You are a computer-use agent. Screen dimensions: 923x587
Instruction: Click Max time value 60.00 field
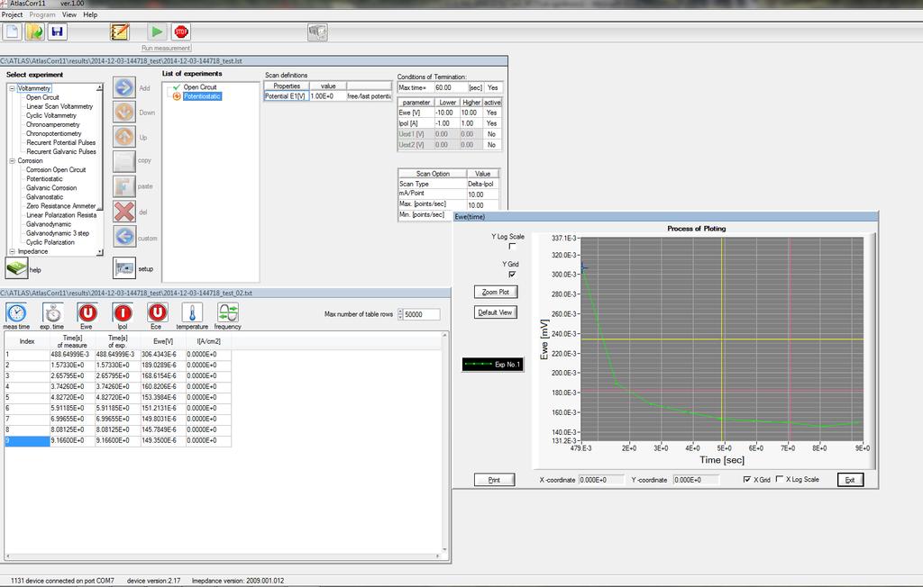(451, 87)
